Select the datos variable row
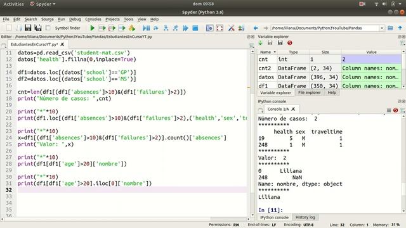Image resolution: width=406 pixels, height=228 pixels. (329, 77)
